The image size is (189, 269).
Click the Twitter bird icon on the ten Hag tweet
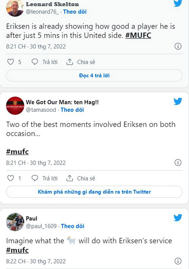pyautogui.click(x=178, y=101)
